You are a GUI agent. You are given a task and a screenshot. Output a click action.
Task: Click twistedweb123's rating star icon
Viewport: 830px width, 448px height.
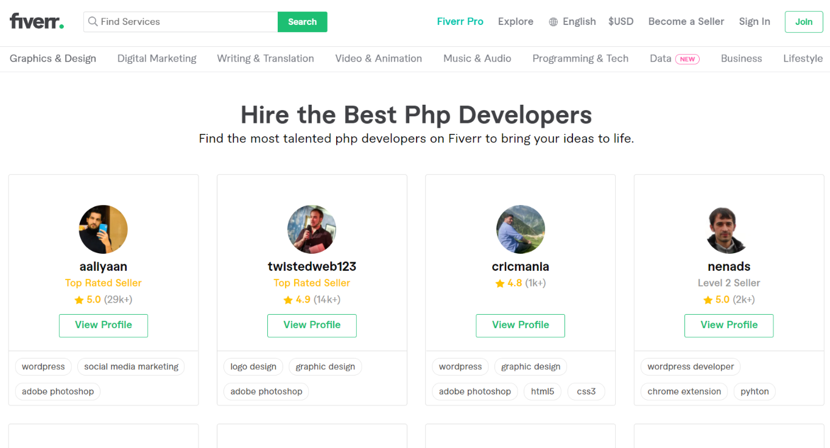click(x=287, y=300)
